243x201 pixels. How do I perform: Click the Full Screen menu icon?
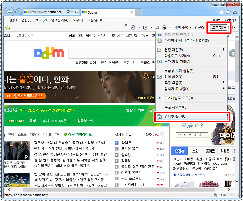click(159, 77)
